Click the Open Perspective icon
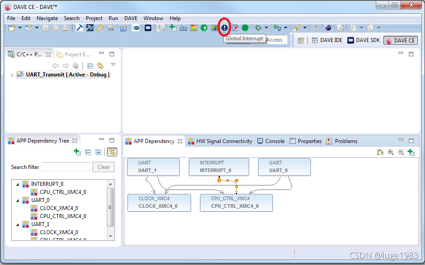Image resolution: width=425 pixels, height=265 pixels. (301, 40)
